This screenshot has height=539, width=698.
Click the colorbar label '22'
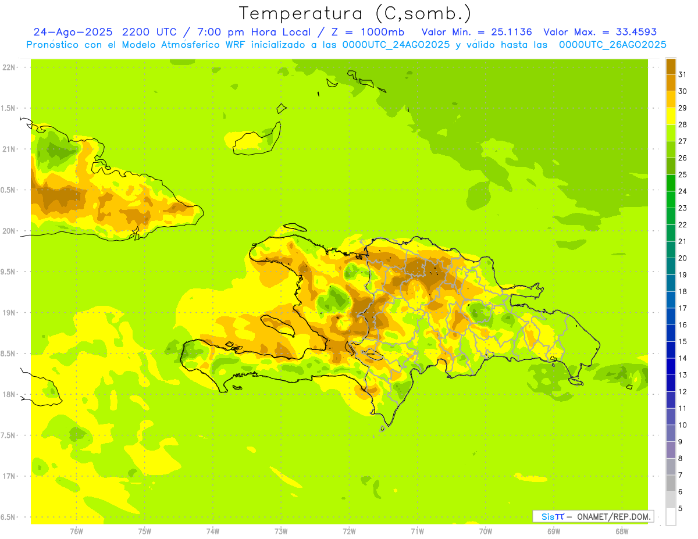point(682,224)
